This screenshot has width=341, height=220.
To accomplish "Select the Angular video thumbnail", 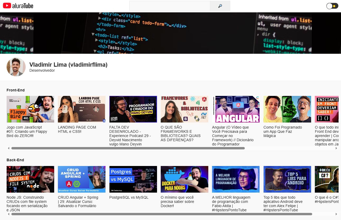I will 236,109.
